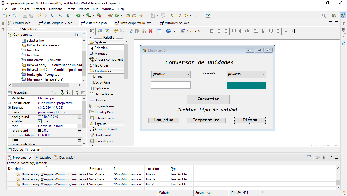Click the green Run button in main toolbar
The height and width of the screenshot is (196, 347).
tap(78, 15)
